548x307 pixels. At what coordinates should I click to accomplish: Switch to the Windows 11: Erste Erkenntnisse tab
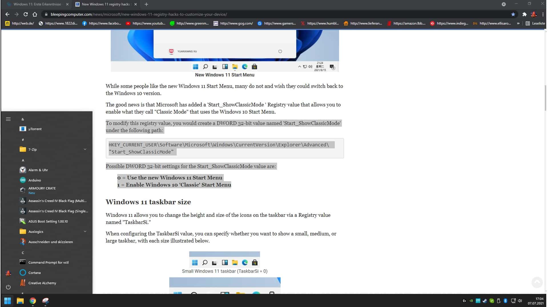tap(37, 4)
